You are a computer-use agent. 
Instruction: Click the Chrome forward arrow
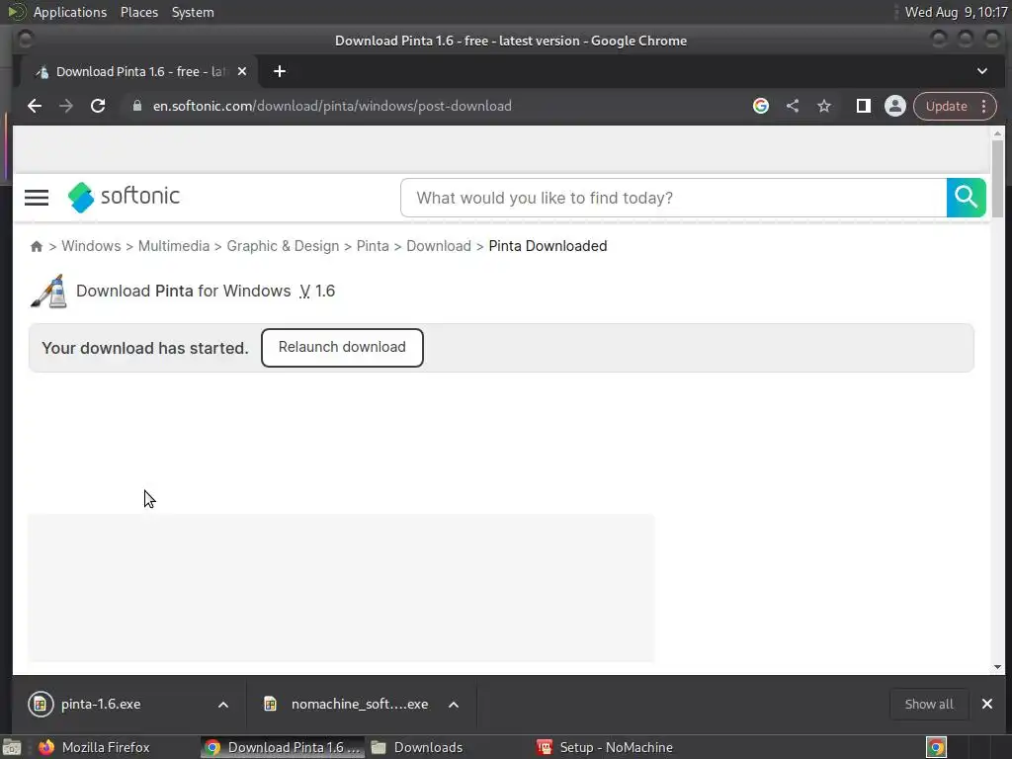[x=66, y=106]
